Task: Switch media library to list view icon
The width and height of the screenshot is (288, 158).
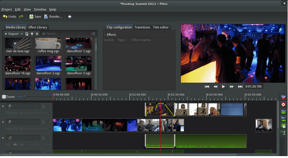Action: [x=37, y=34]
